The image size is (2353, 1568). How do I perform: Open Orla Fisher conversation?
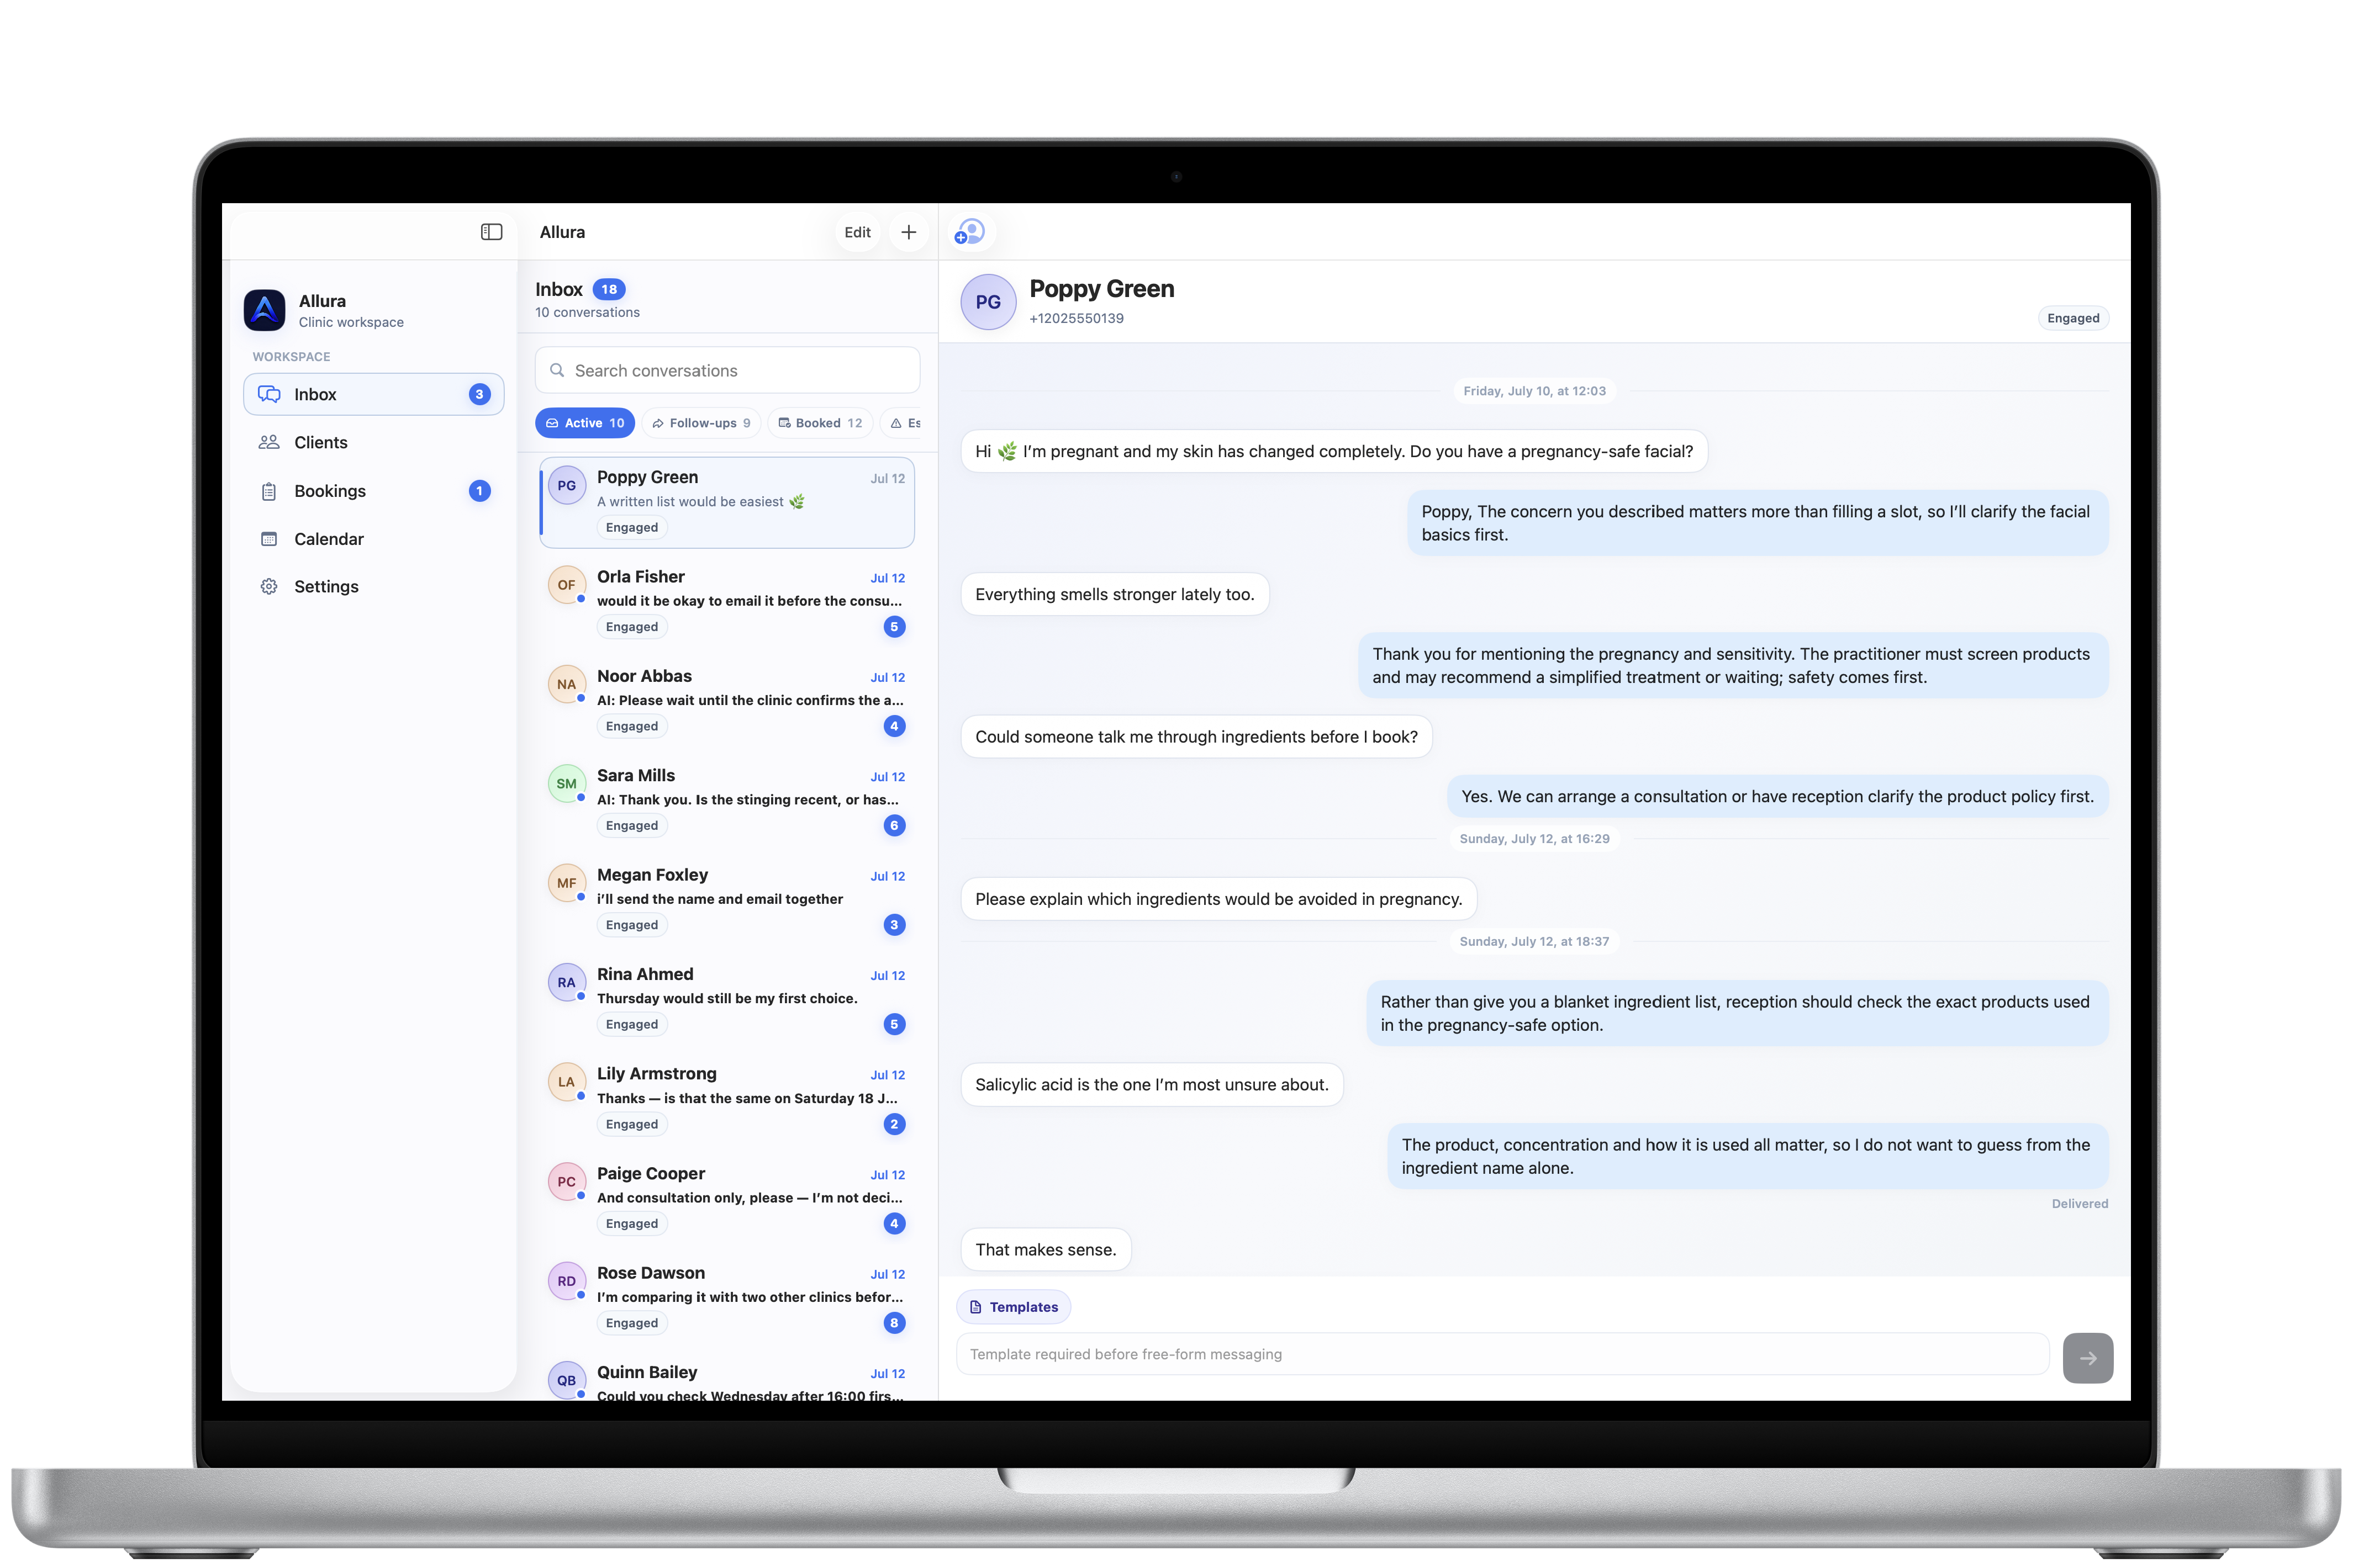pyautogui.click(x=727, y=601)
